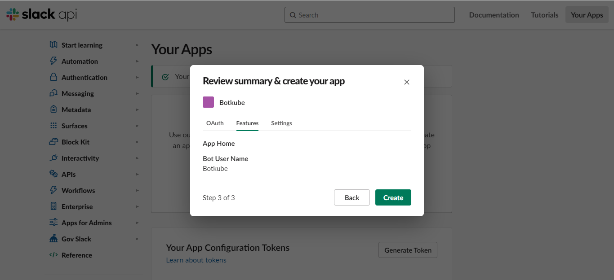Click the search magnifier icon
Image resolution: width=614 pixels, height=280 pixels.
(x=293, y=15)
